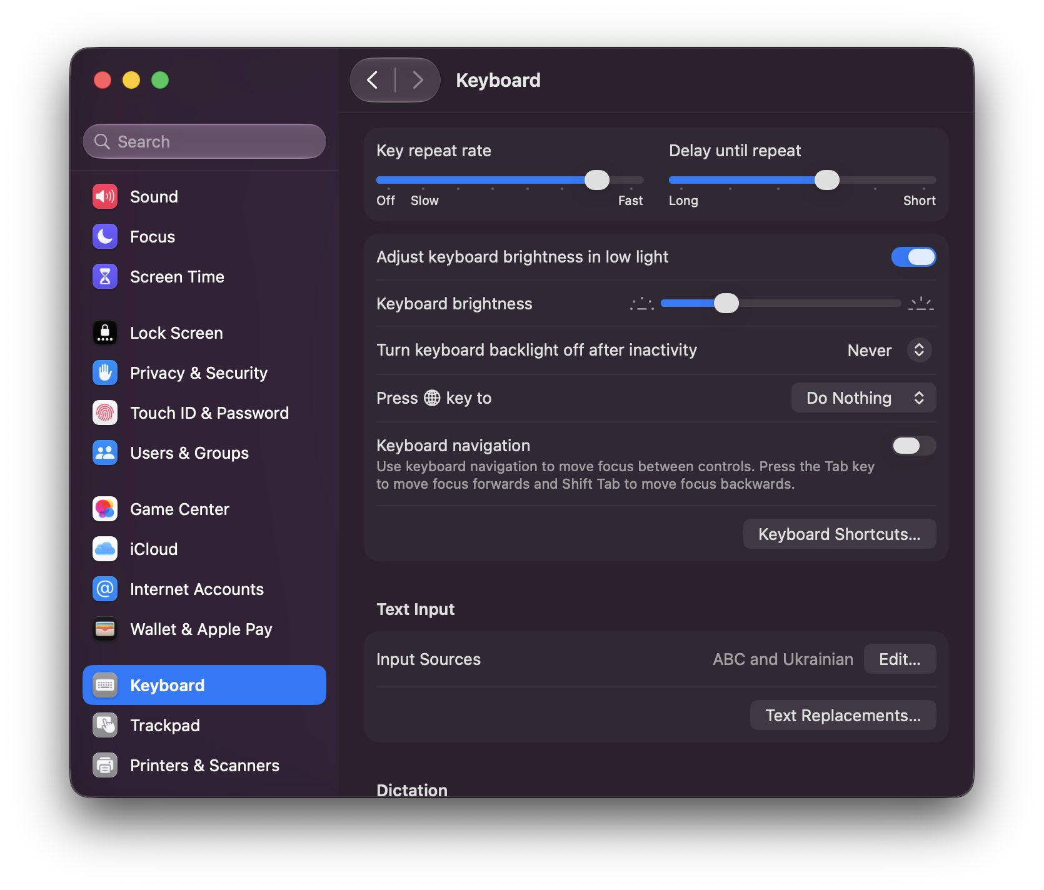Click the ABC and Ukrainian text
Image resolution: width=1044 pixels, height=890 pixels.
click(x=783, y=659)
